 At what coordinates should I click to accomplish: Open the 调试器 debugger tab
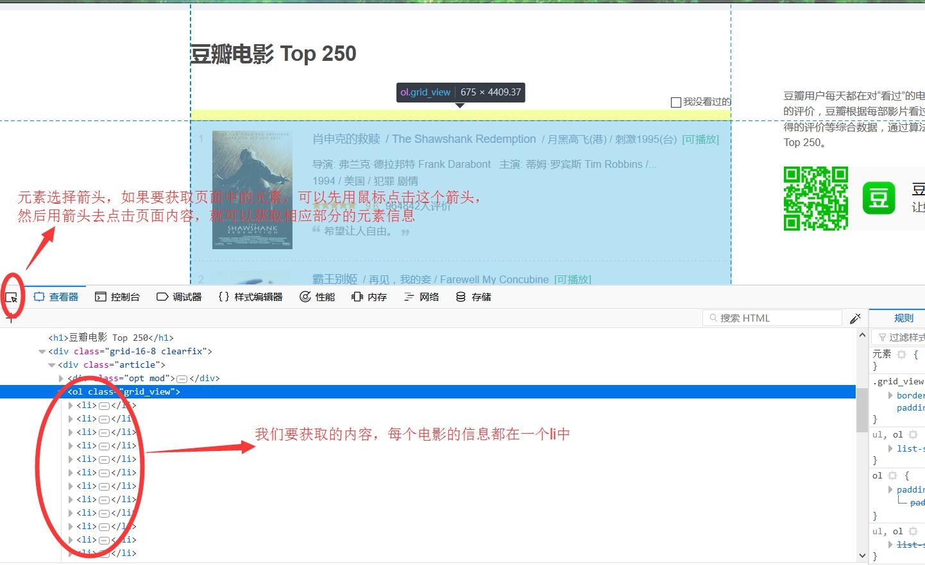(x=179, y=297)
